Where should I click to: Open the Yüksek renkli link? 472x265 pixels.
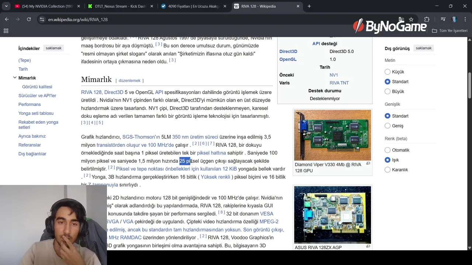point(215,177)
